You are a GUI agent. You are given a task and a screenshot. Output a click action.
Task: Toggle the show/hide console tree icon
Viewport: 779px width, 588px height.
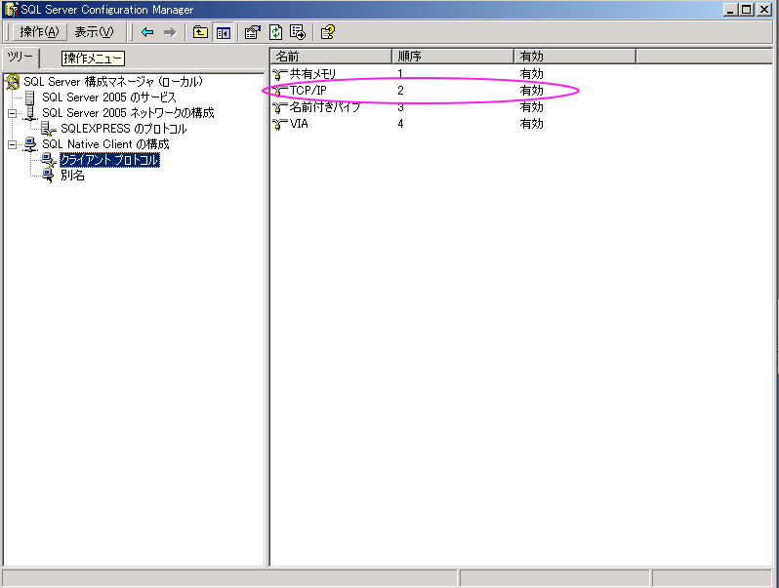(223, 32)
